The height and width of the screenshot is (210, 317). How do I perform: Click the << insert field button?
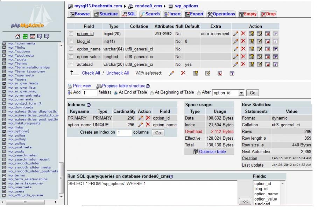[x=245, y=201]
